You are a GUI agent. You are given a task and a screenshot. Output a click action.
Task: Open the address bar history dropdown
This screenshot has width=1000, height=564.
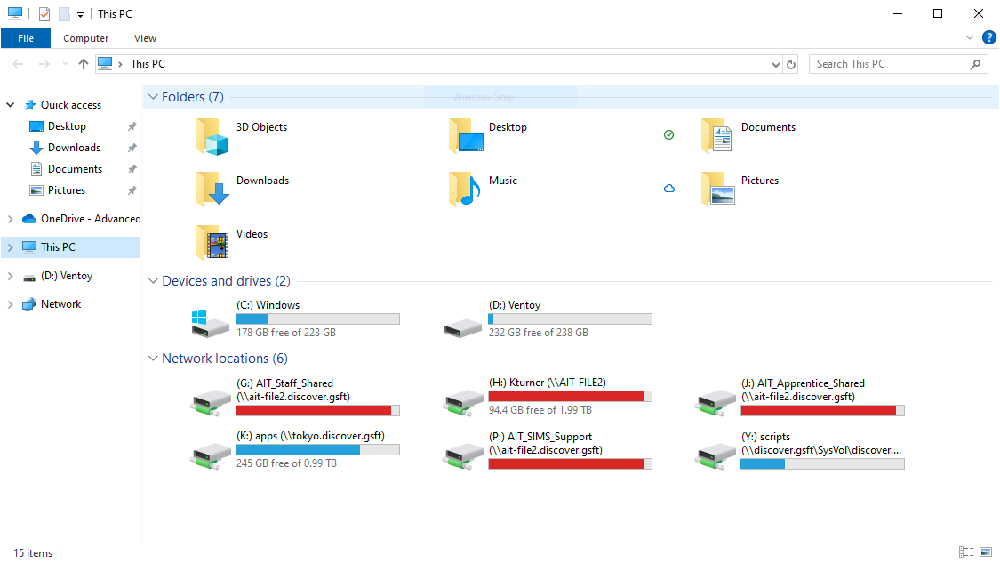(775, 64)
